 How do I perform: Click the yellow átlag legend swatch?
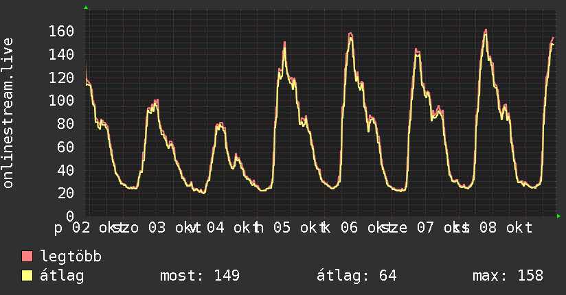coord(27,275)
